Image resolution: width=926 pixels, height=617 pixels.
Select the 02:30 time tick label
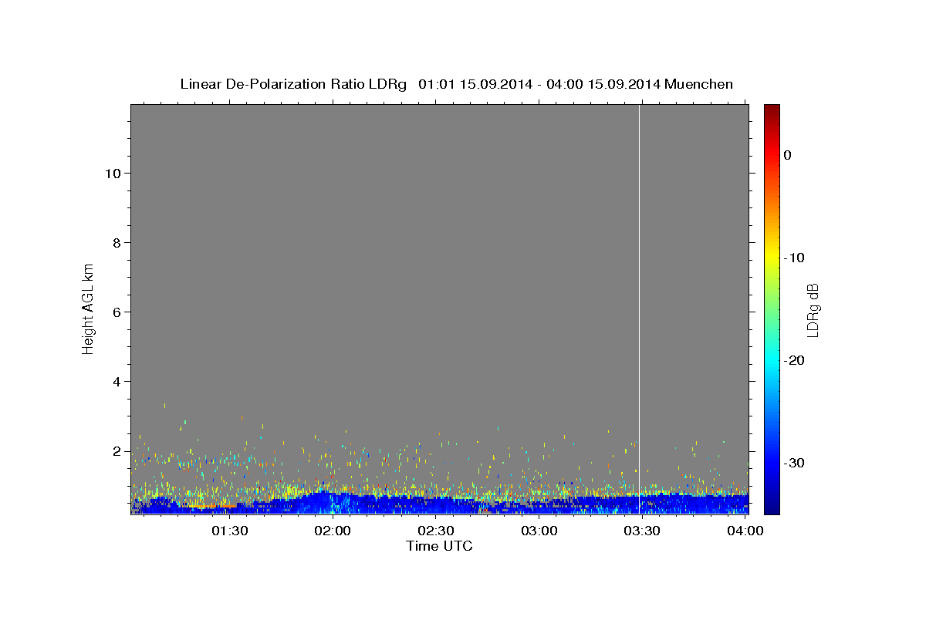[436, 531]
